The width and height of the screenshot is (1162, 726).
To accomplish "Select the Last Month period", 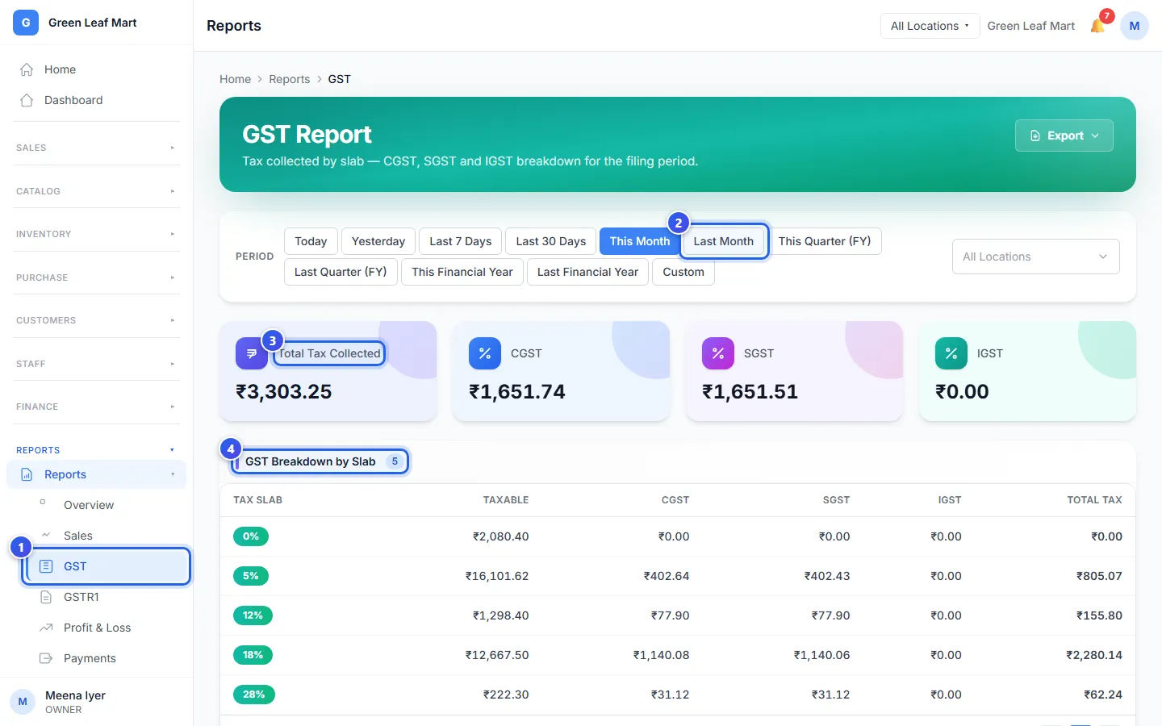I will [x=723, y=241].
